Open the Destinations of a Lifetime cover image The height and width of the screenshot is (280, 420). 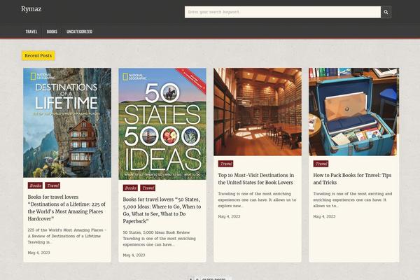(x=67, y=122)
